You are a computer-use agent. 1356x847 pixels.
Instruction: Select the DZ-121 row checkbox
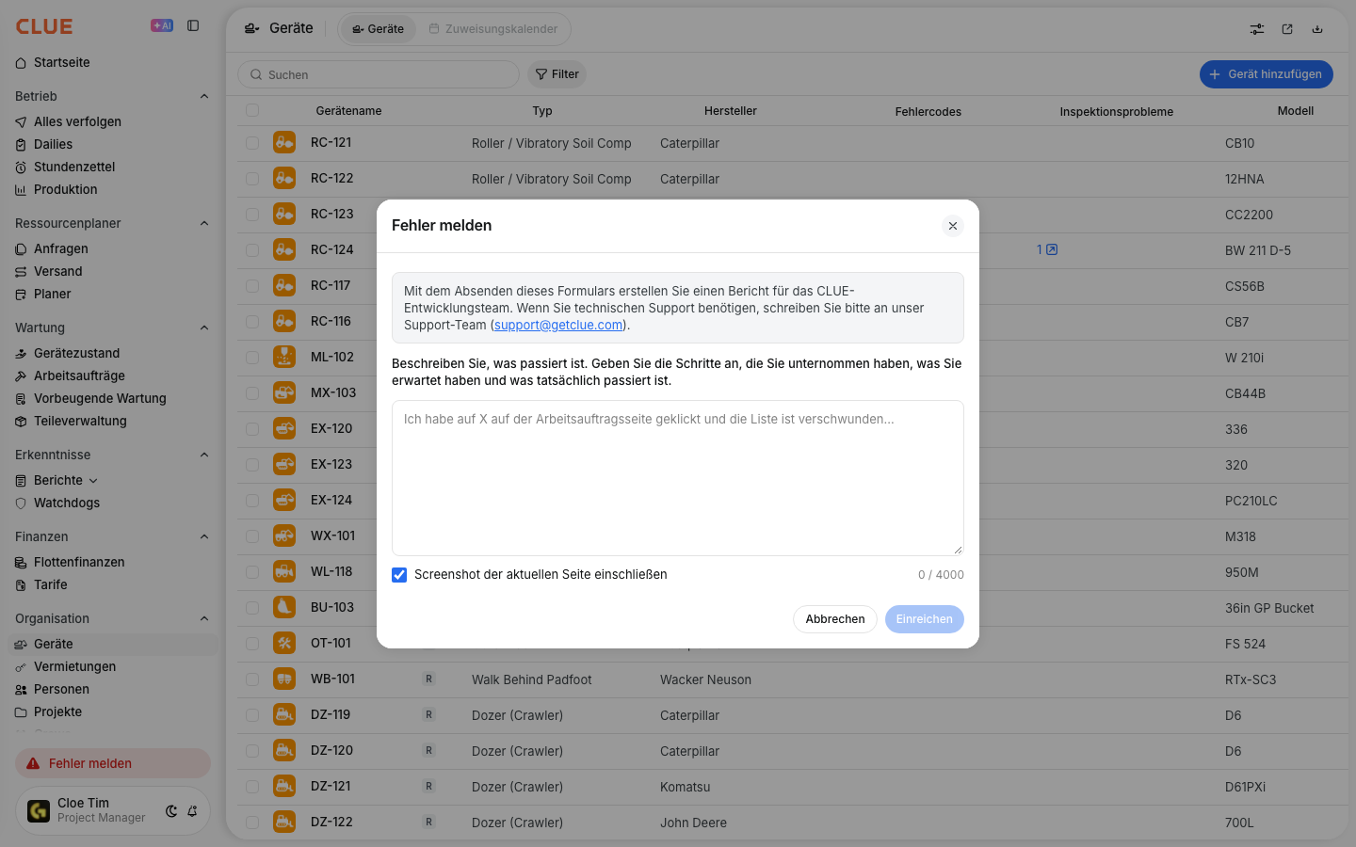tap(252, 787)
